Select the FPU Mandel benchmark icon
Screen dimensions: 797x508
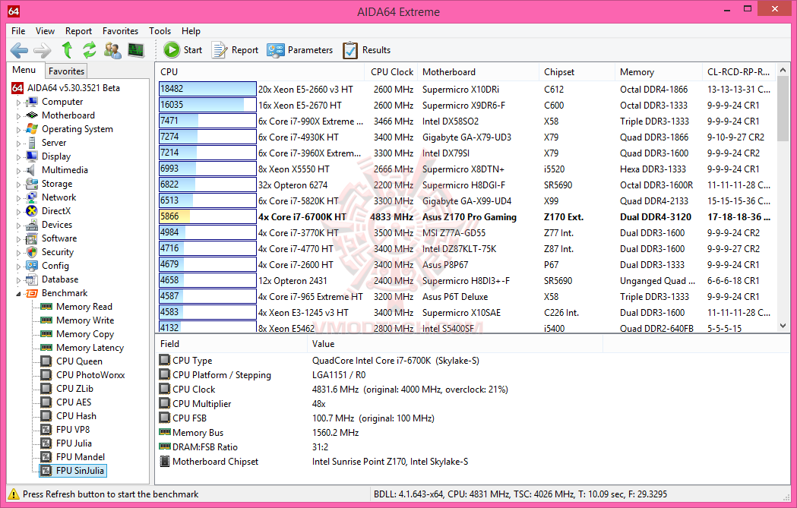pyautogui.click(x=46, y=456)
